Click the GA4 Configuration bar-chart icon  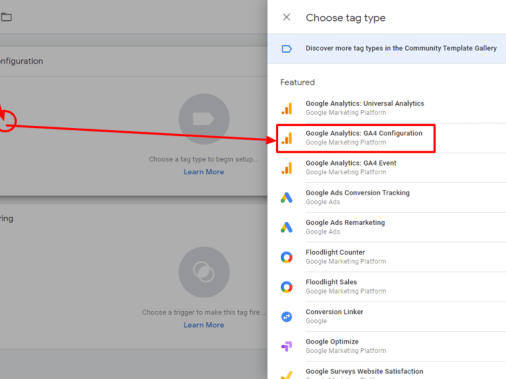[286, 138]
